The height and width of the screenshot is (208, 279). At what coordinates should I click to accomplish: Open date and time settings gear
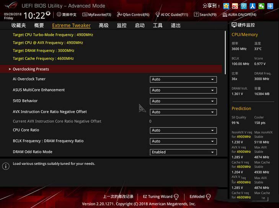point(48,13)
